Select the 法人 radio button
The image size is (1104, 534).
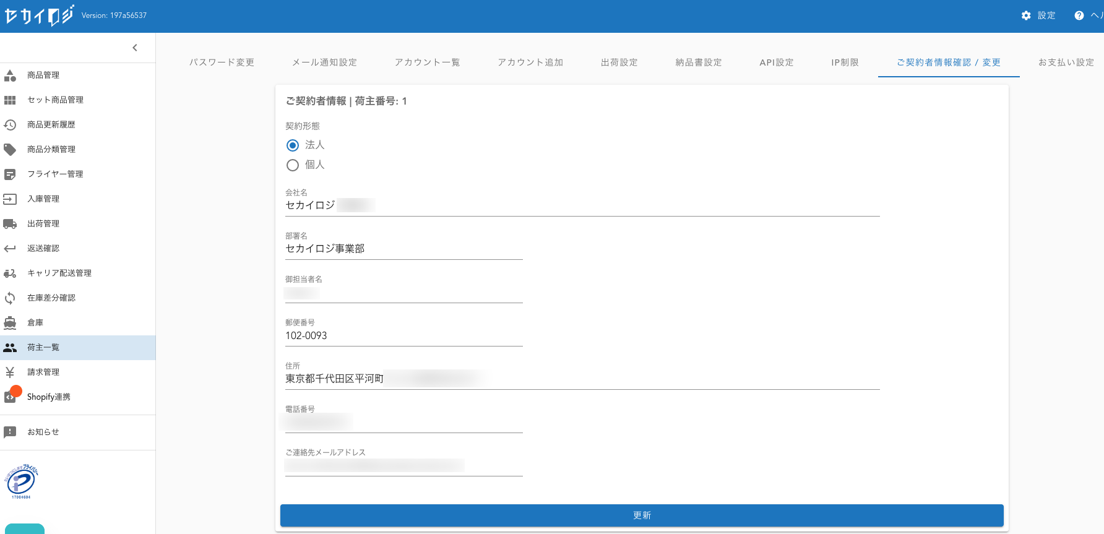click(293, 145)
